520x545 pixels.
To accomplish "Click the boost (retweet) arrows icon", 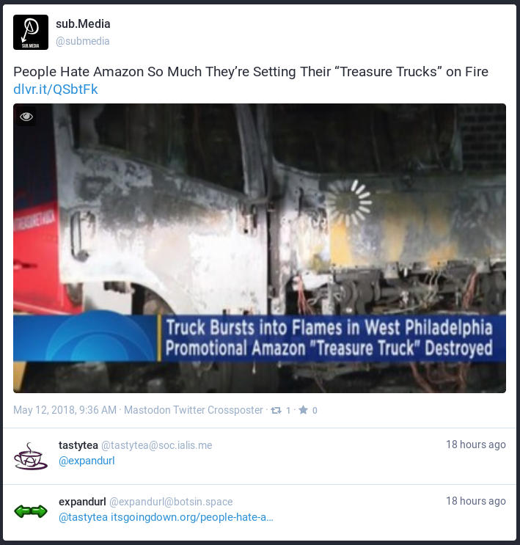I will pos(276,410).
